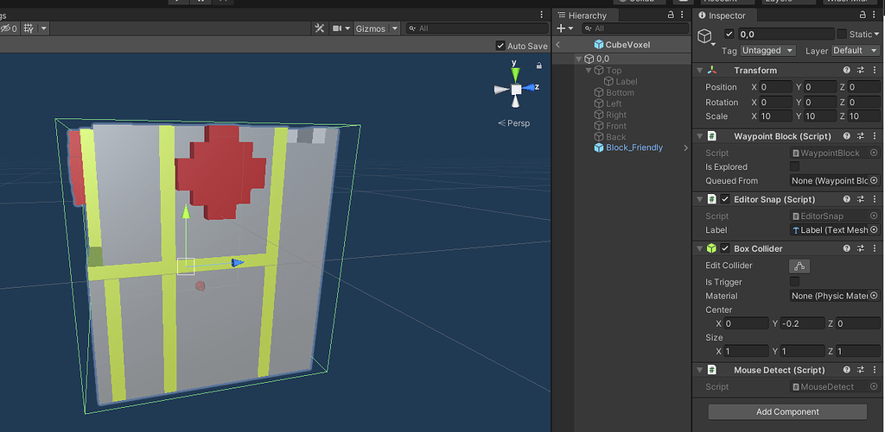Open Transform component help icon

(847, 71)
